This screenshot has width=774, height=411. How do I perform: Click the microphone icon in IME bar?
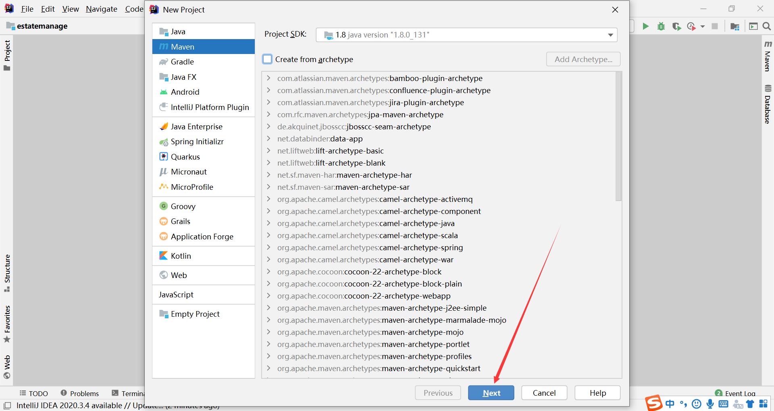coord(710,404)
